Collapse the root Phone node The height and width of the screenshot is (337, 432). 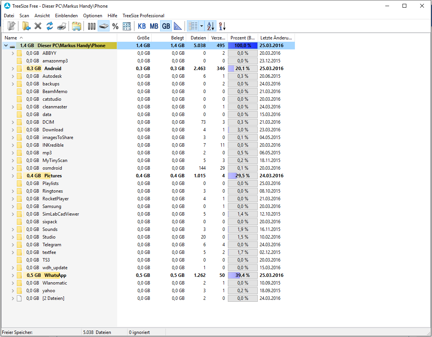(x=6, y=46)
